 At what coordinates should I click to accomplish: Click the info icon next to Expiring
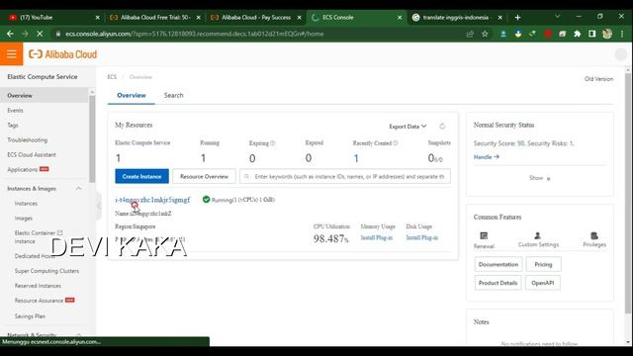[273, 143]
